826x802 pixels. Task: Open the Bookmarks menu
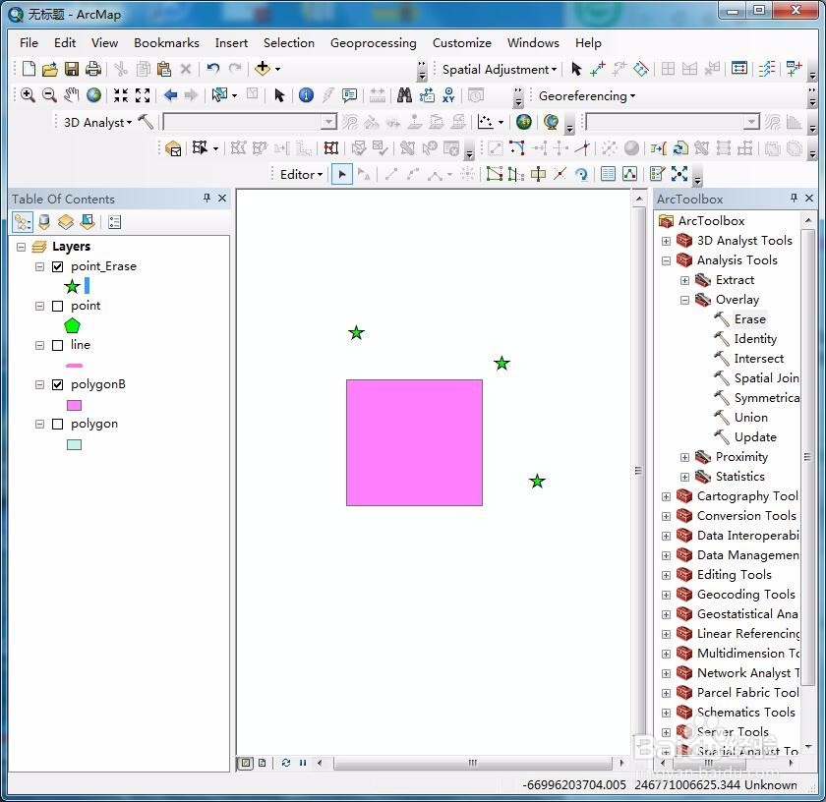(166, 42)
